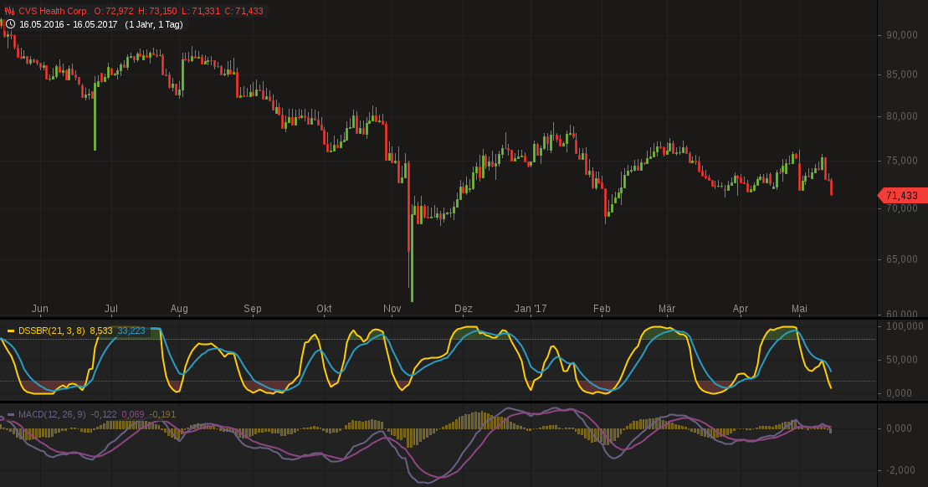This screenshot has width=928, height=487.
Task: Click the 100,000 label on the DSSBR scale
Action: tap(903, 326)
